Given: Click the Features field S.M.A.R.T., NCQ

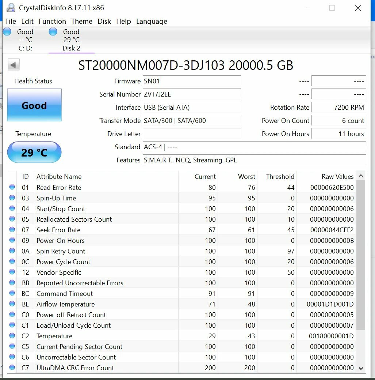Looking at the screenshot, I should click(x=254, y=160).
